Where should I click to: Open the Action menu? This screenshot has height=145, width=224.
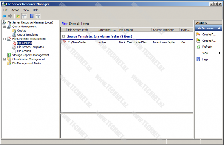tap(15, 10)
